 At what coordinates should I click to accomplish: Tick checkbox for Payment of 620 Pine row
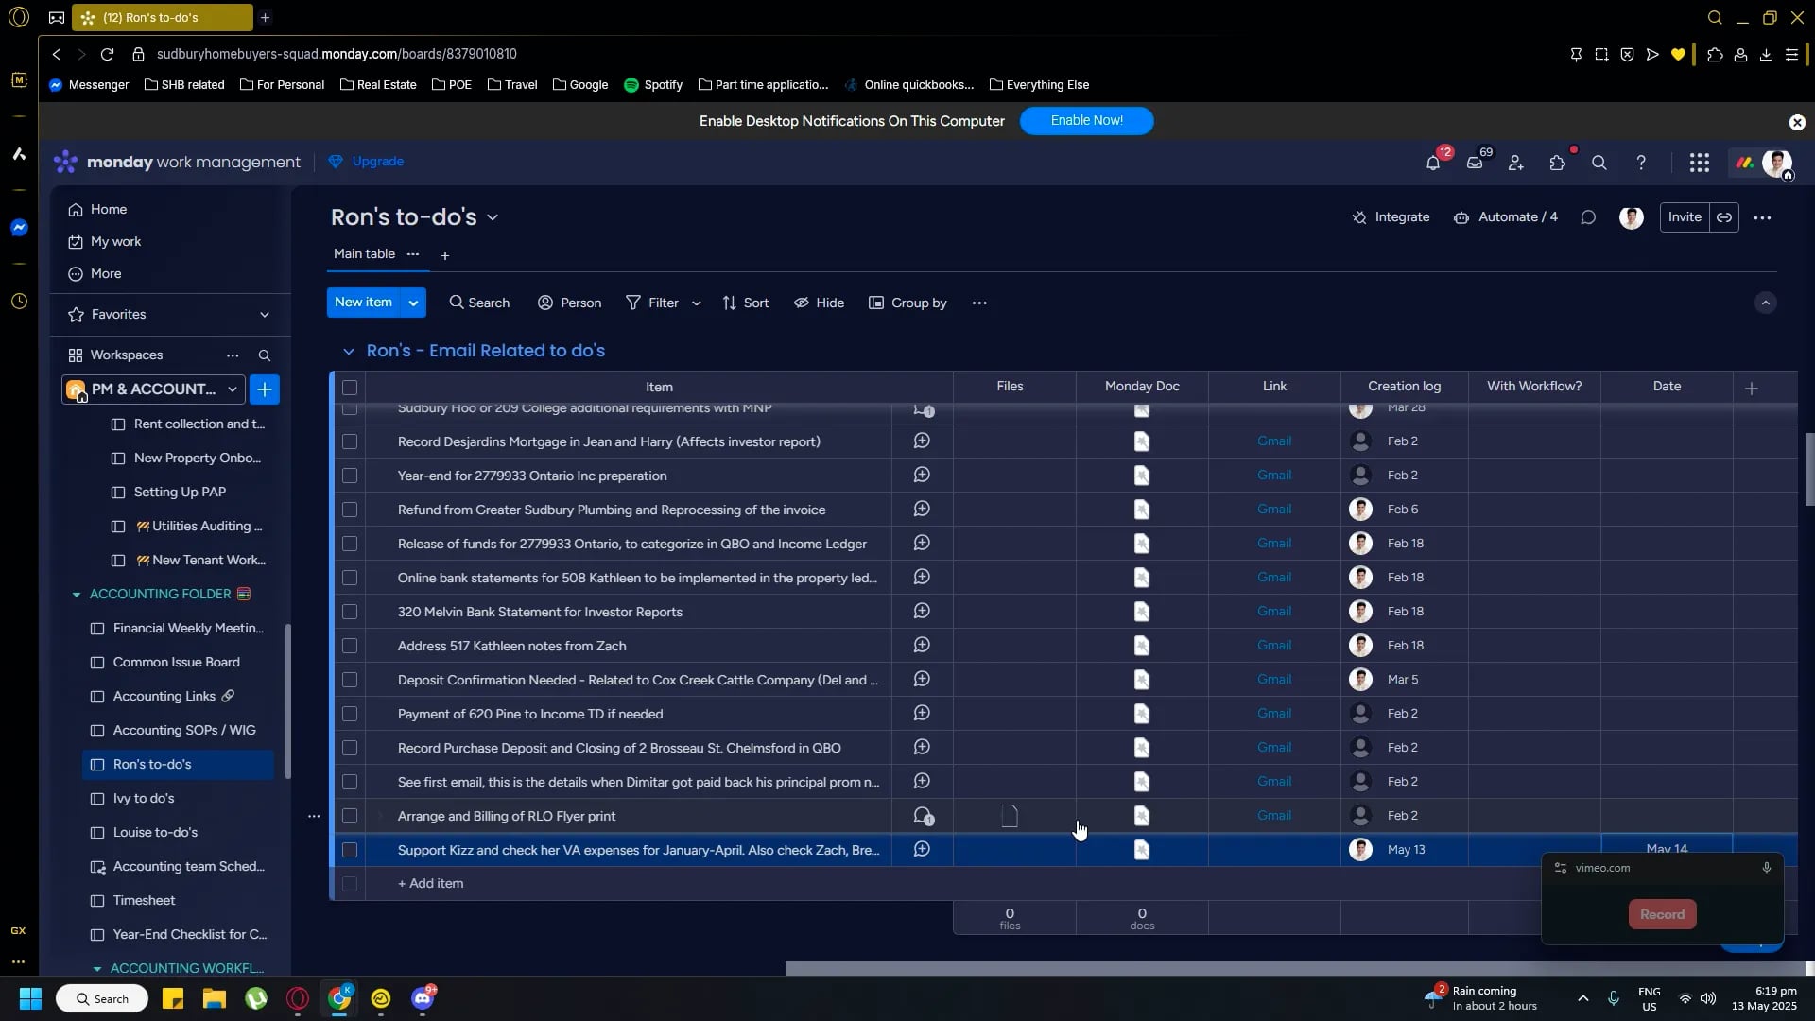point(350,714)
